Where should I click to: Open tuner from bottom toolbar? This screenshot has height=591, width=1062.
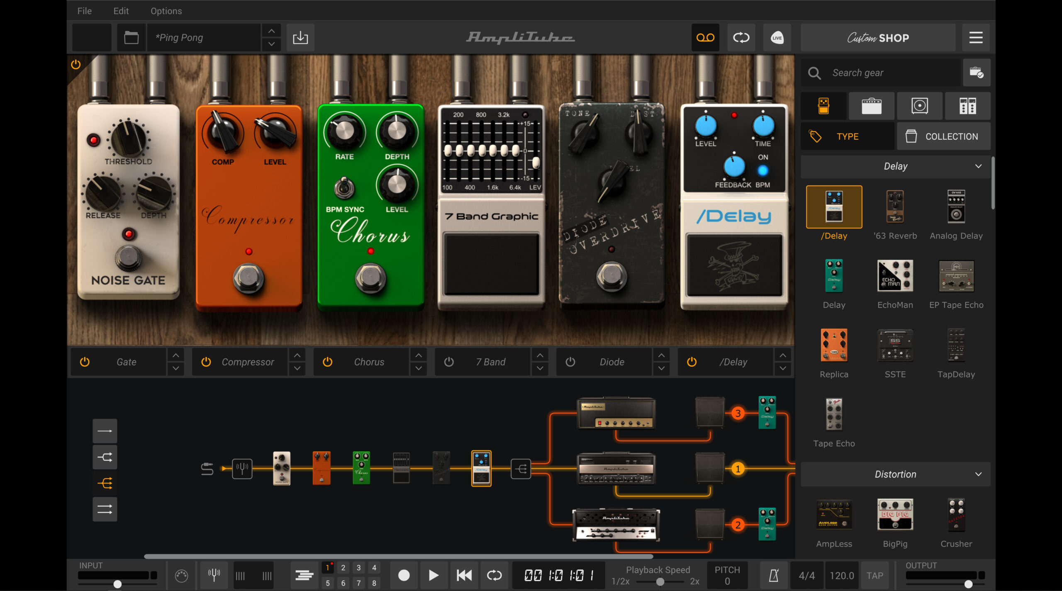[x=214, y=575]
